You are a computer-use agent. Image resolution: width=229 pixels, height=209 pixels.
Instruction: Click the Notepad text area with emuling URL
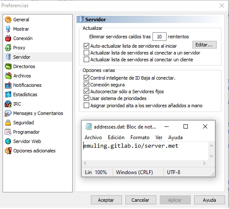click(145, 151)
